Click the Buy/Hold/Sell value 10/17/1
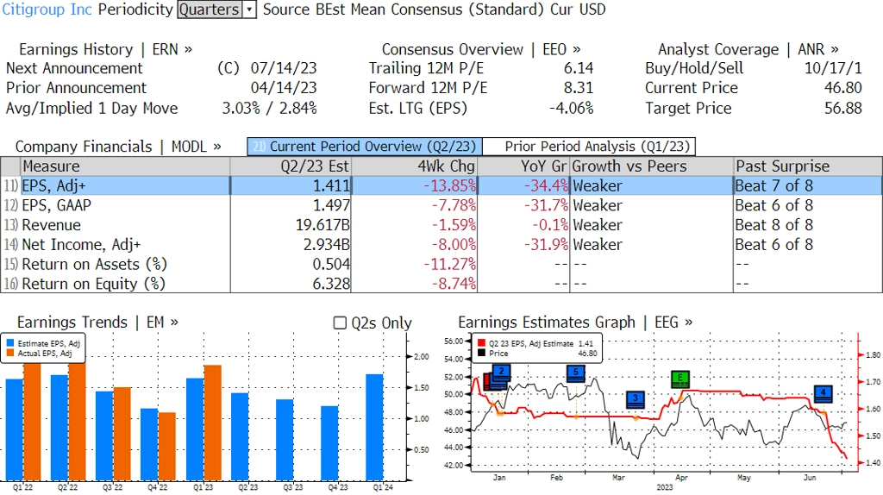 (x=833, y=68)
